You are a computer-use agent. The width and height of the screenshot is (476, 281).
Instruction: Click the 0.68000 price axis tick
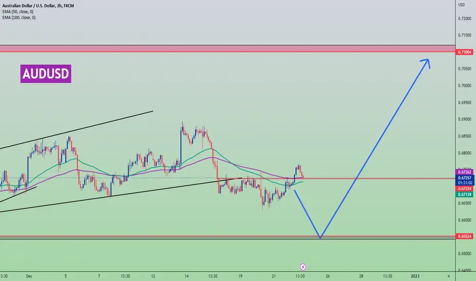(464, 153)
